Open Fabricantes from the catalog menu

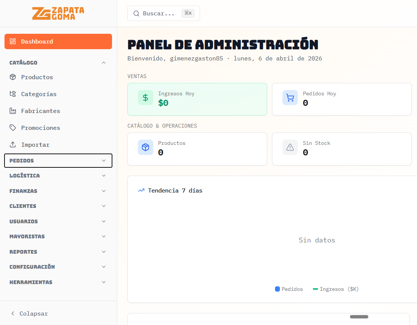click(x=13, y=111)
